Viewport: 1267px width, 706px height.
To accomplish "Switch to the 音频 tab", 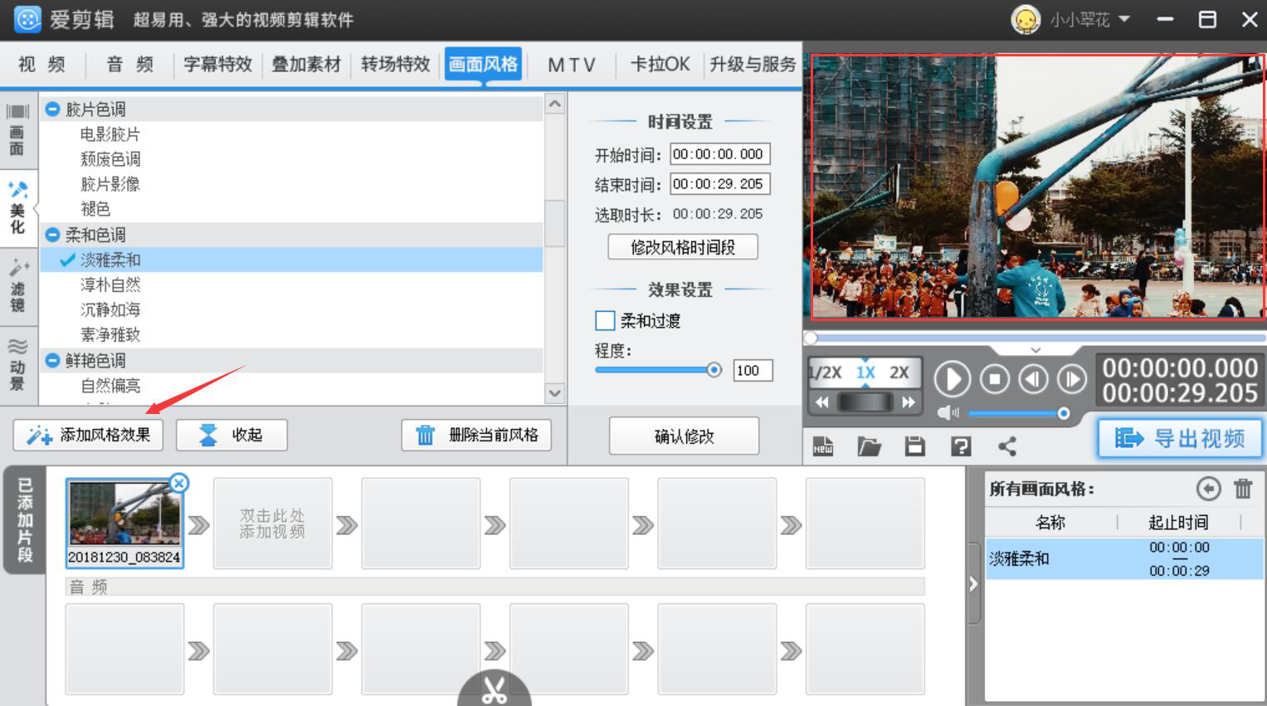I will (x=130, y=64).
